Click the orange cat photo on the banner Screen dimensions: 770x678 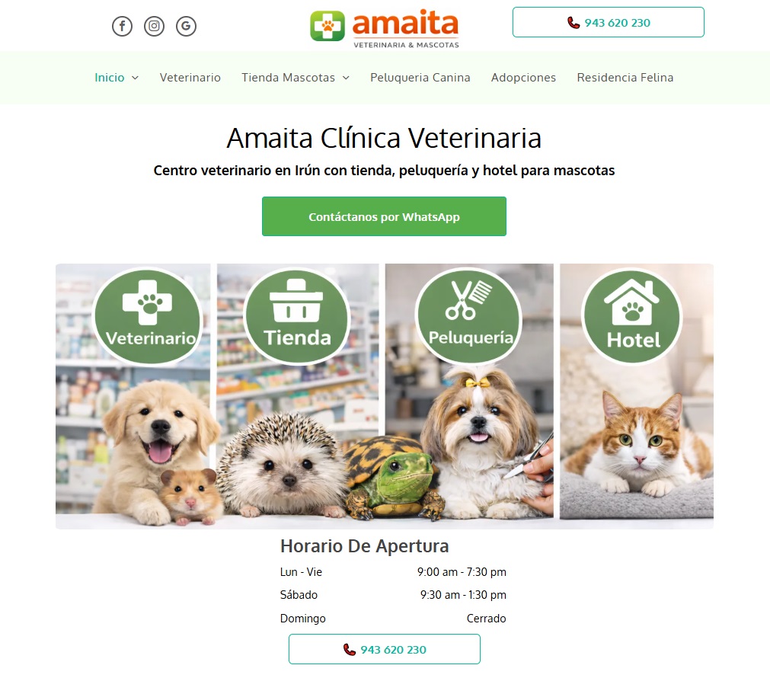637,442
